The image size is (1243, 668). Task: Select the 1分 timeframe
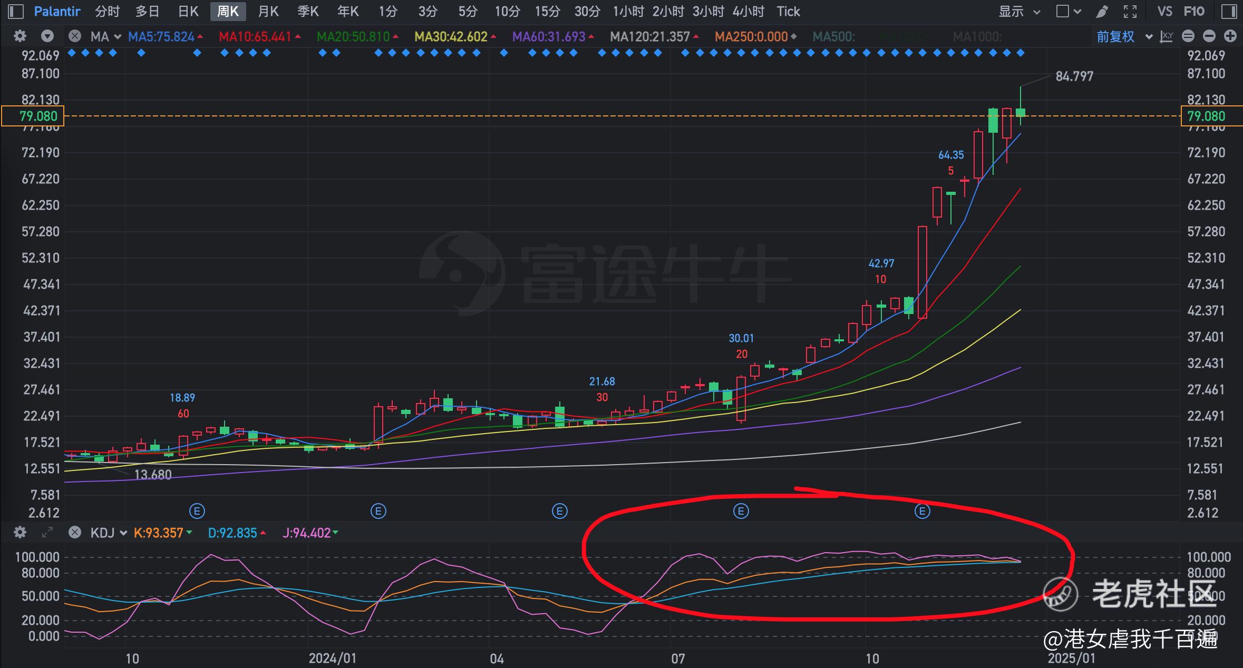click(x=388, y=11)
